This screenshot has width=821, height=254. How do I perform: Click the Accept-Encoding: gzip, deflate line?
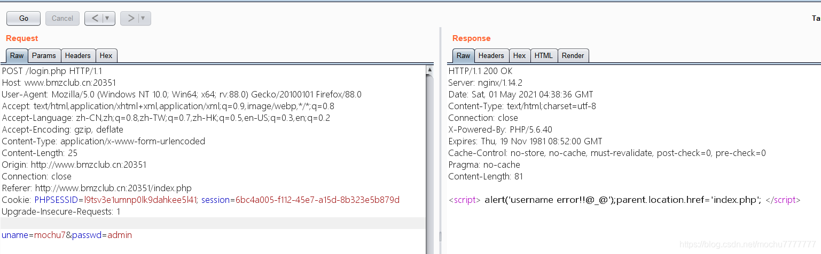point(62,129)
